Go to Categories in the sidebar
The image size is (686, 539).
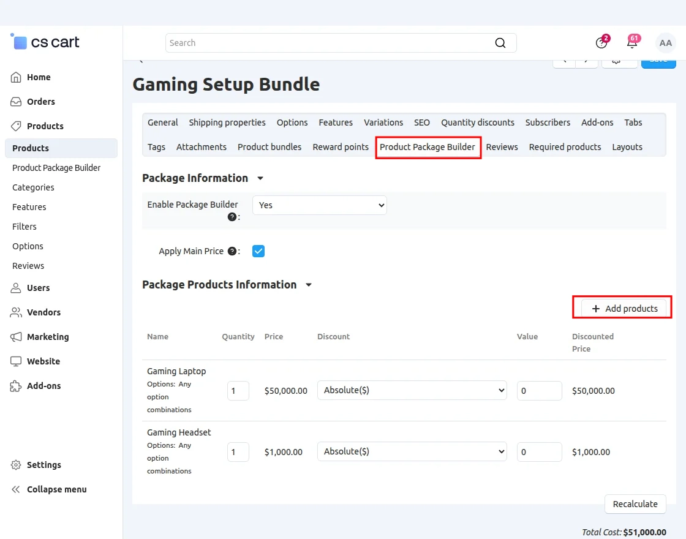(x=33, y=187)
